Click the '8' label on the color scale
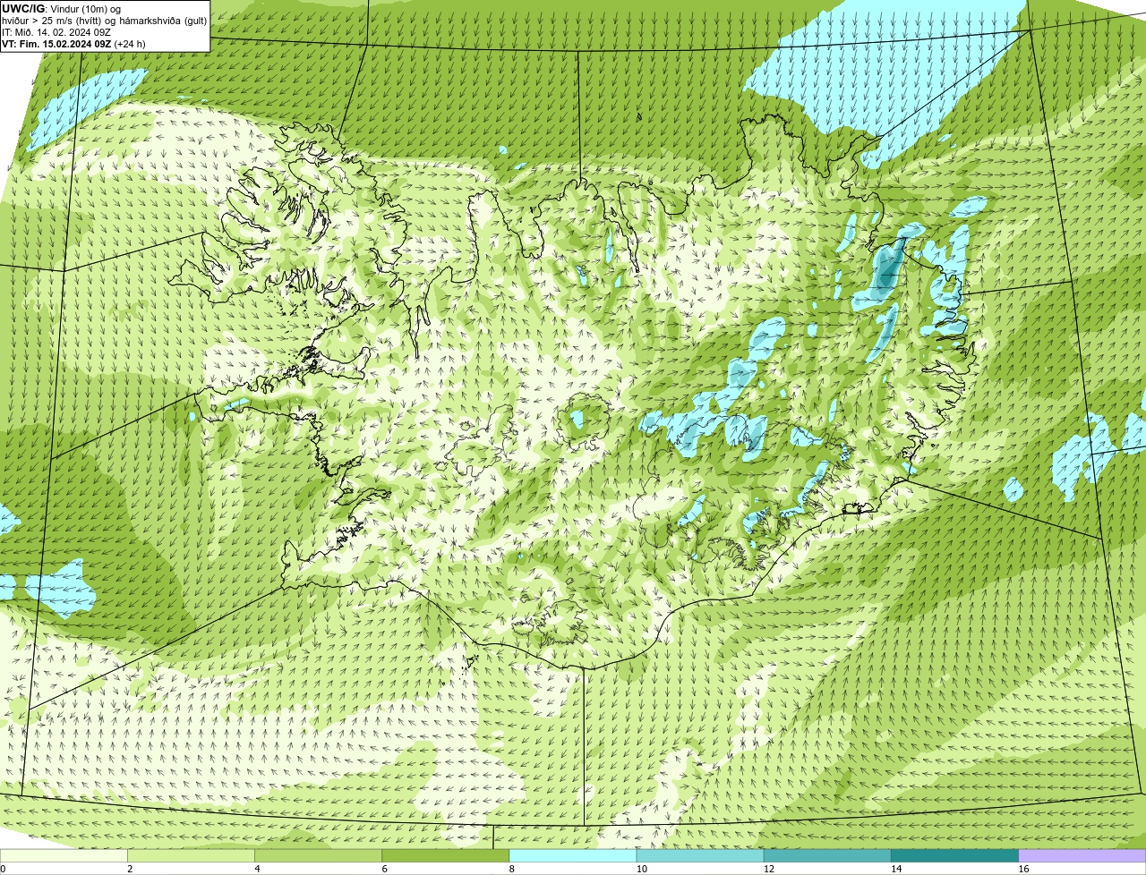Screen dimensions: 1146x875 pyautogui.click(x=511, y=869)
